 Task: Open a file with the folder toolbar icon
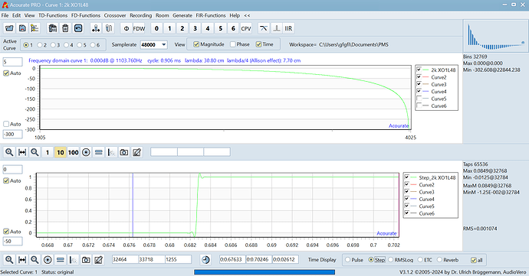9,28
